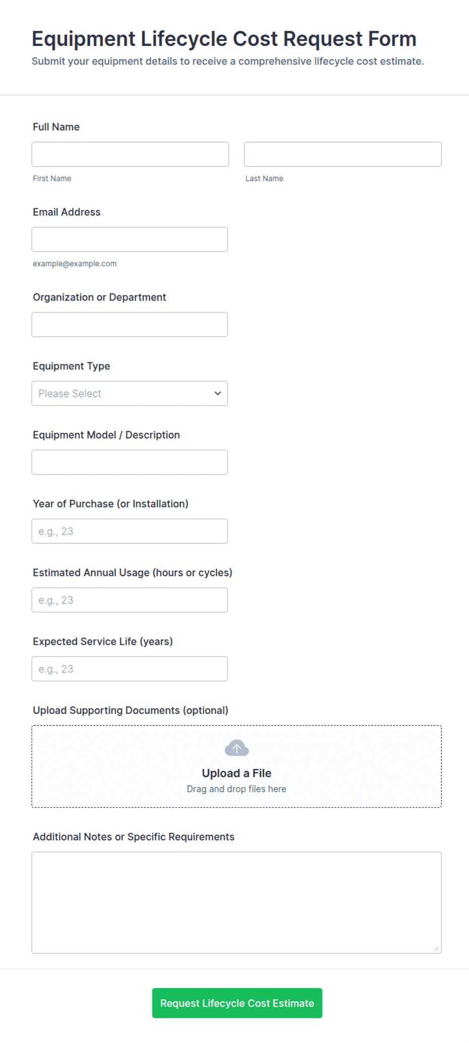Focus the Last Name input field
Image resolution: width=469 pixels, height=1043 pixels.
coord(343,154)
